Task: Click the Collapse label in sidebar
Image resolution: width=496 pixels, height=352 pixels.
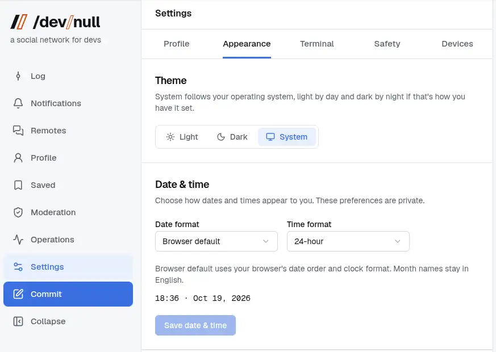Action: (x=48, y=321)
